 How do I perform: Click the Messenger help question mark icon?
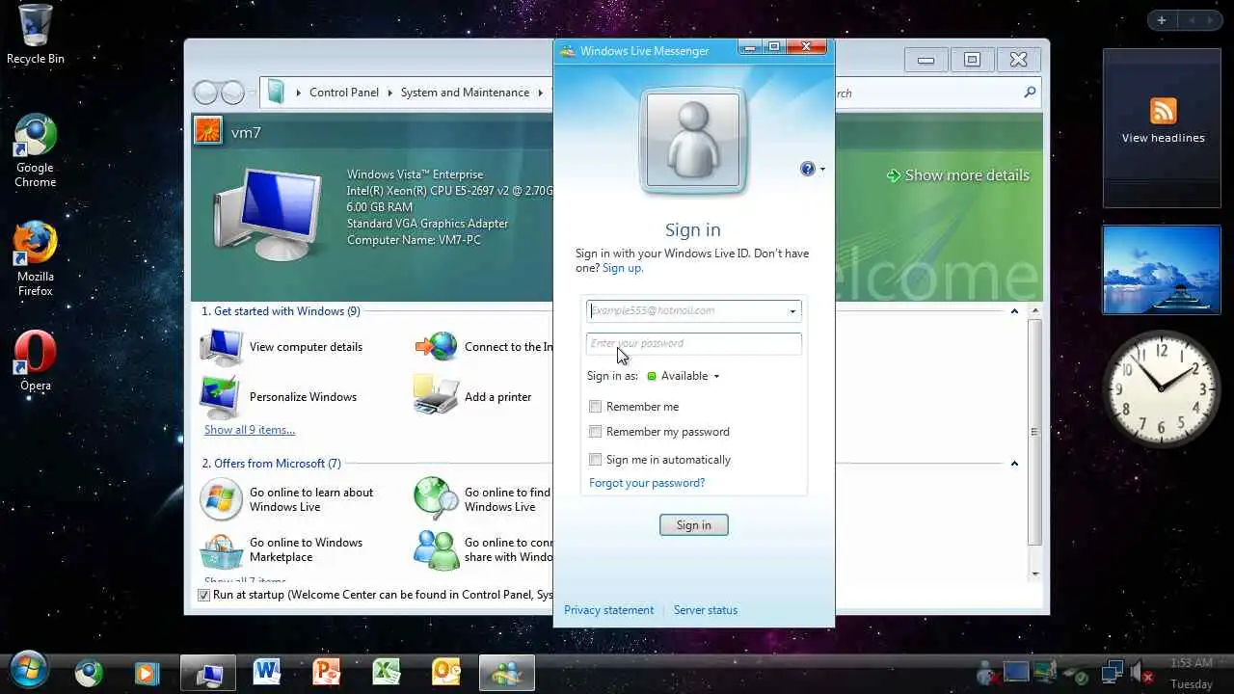808,169
